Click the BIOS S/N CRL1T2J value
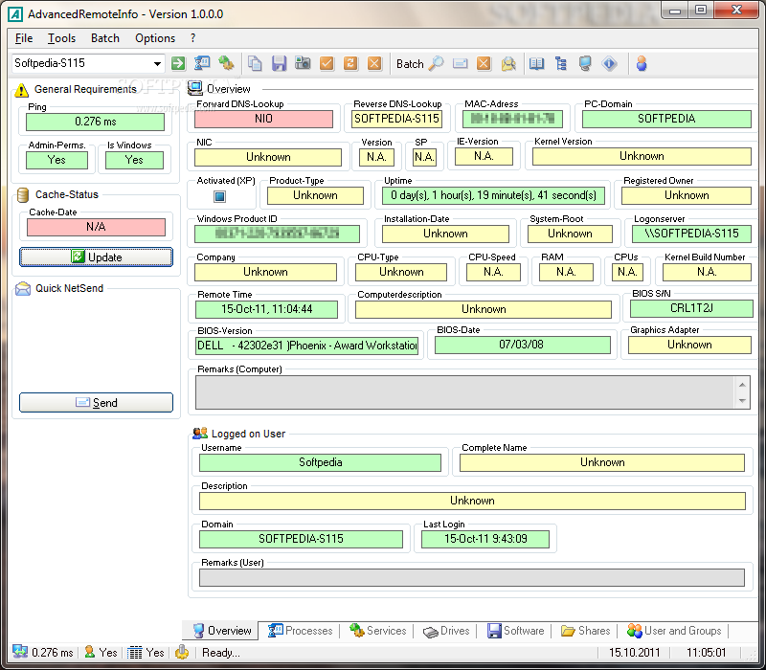Image resolution: width=766 pixels, height=670 pixels. (691, 308)
